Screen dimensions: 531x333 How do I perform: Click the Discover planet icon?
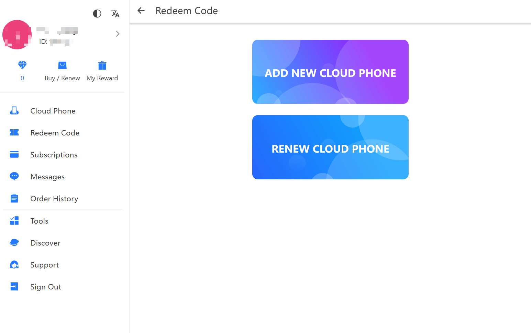14,242
